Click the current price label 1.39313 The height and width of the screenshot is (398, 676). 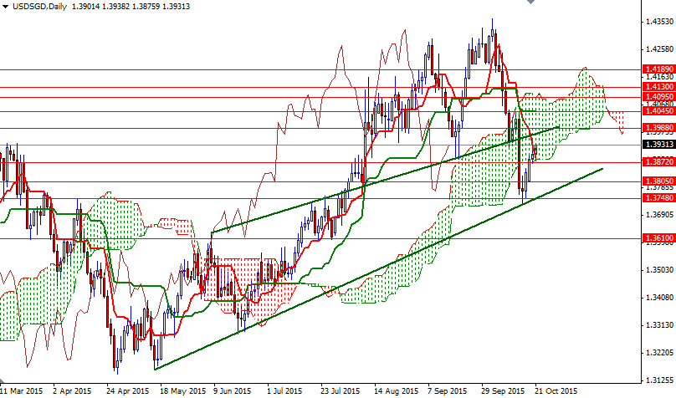[x=658, y=144]
